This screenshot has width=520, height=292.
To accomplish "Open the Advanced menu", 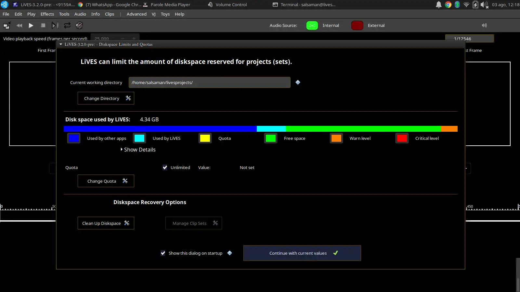I will [x=136, y=14].
